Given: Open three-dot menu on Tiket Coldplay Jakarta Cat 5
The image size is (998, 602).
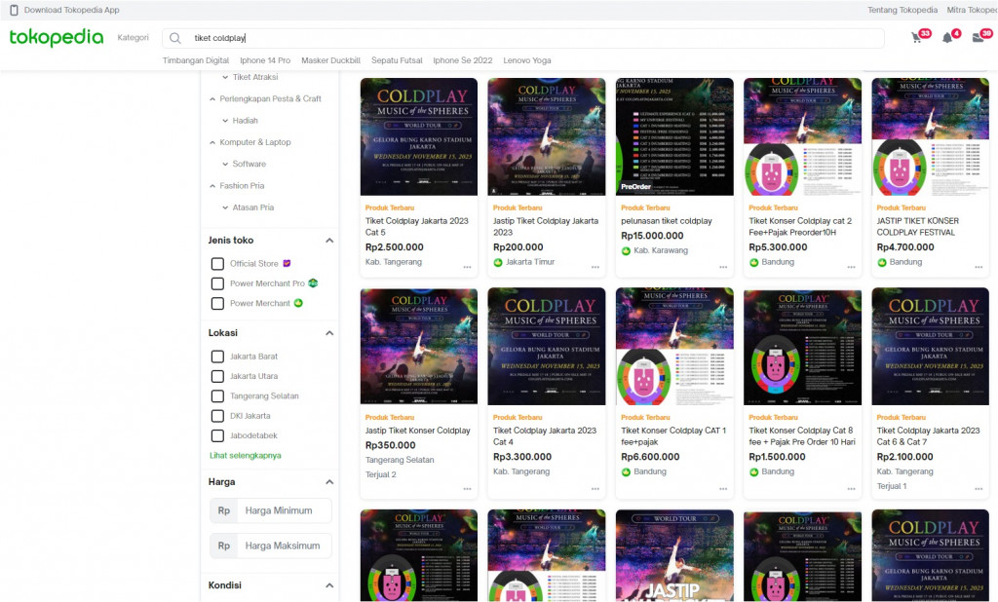Looking at the screenshot, I should point(467,267).
